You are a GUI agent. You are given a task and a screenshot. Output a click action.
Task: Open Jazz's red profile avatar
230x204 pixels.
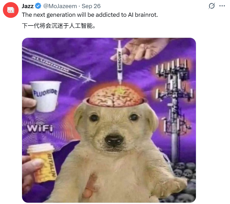pos(11,10)
